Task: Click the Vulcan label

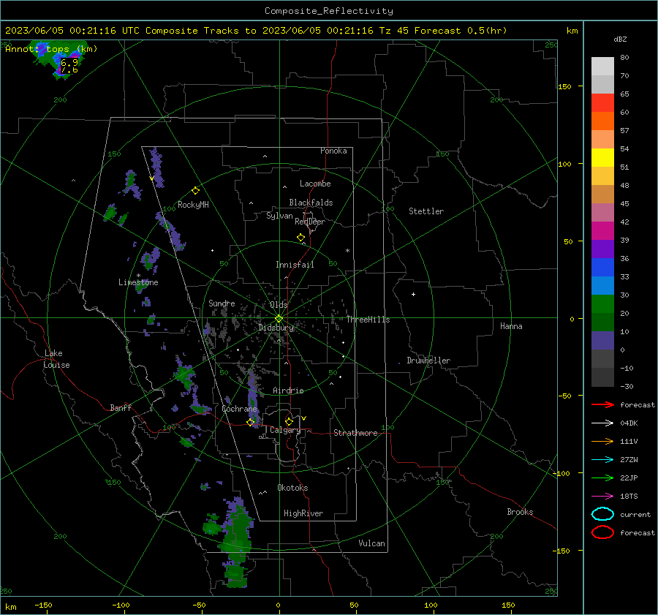Action: coord(371,543)
